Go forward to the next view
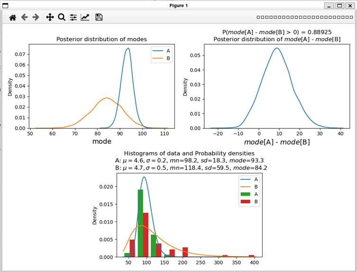357x272 pixels. [36, 17]
